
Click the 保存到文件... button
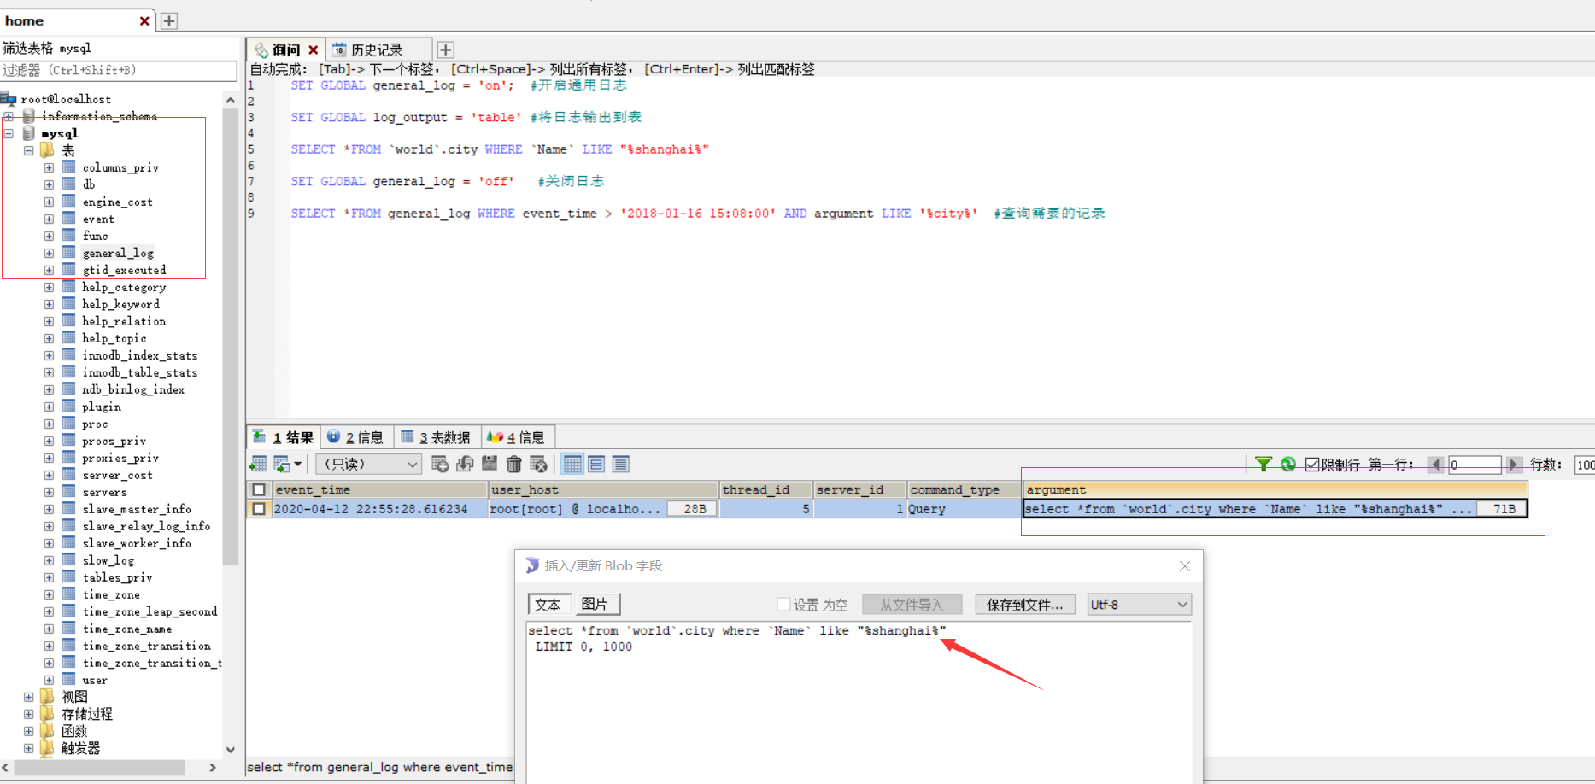[1025, 604]
